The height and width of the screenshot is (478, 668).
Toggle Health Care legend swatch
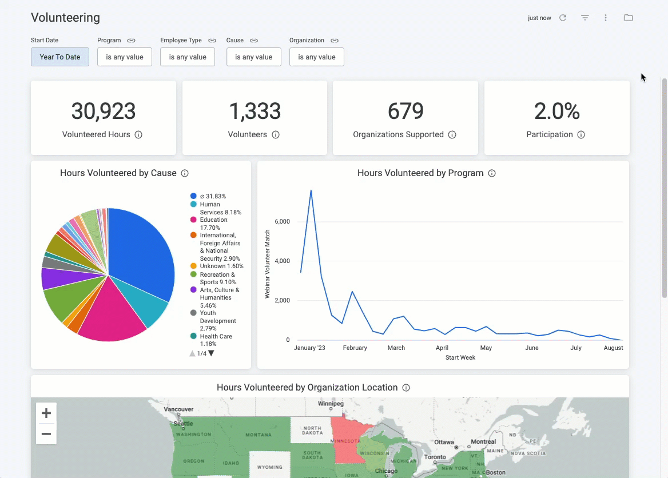tap(193, 336)
